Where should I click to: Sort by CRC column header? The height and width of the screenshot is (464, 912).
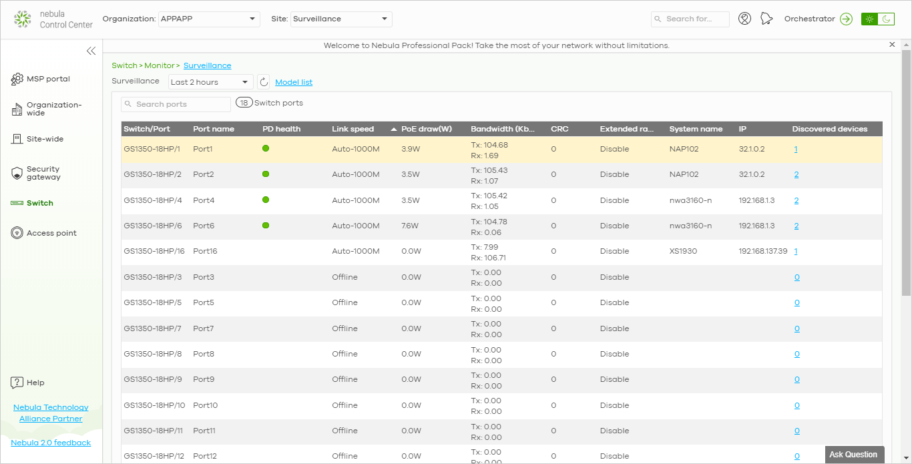tap(559, 129)
